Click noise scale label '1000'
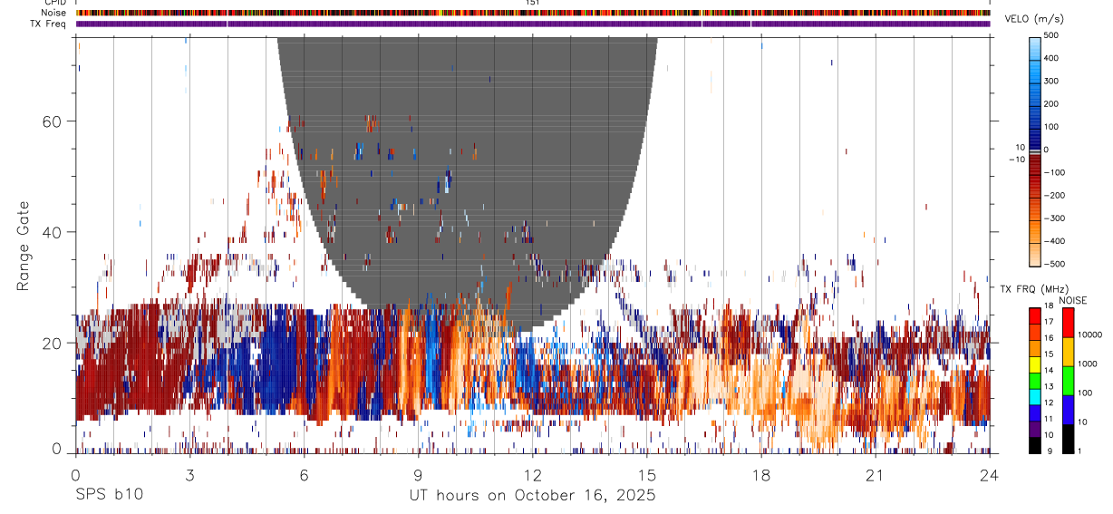Image resolution: width=1113 pixels, height=514 pixels. click(x=1088, y=364)
